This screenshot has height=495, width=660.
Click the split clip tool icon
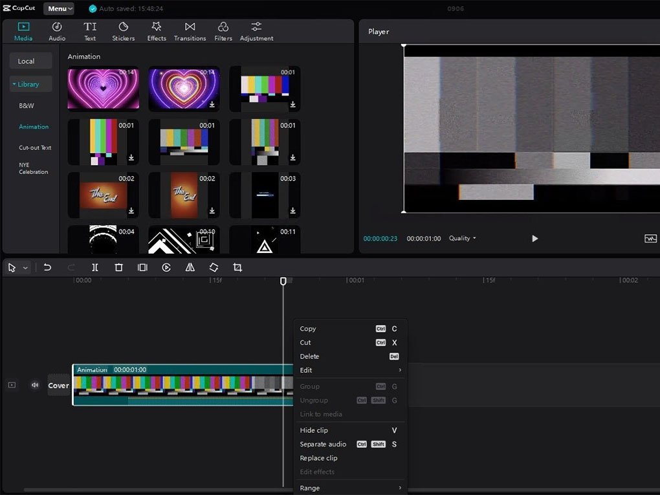95,267
